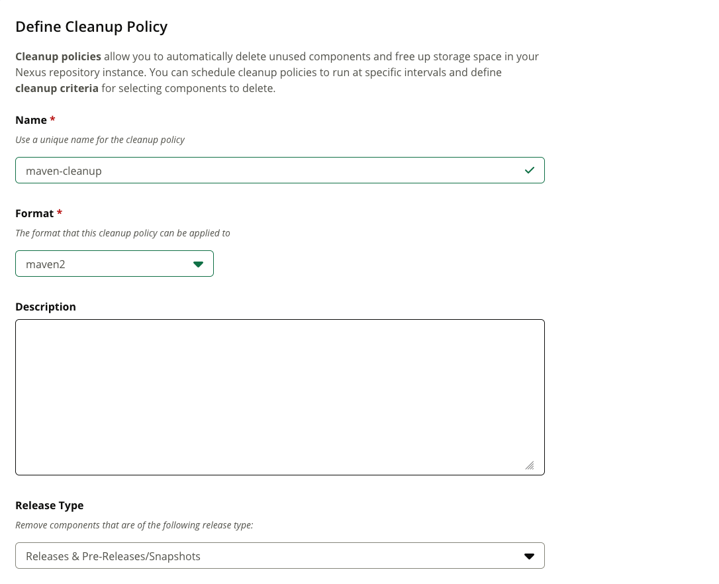Click the Format applicability hint text
The image size is (719, 584).
123,233
